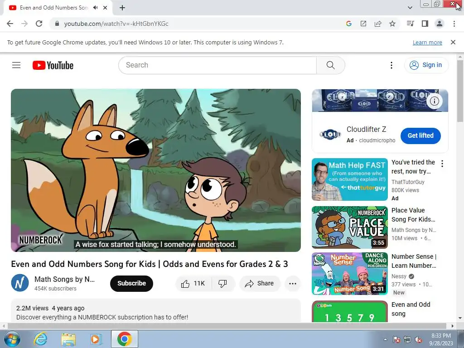Open the Math Help FAST ad thumbnail

(x=349, y=179)
